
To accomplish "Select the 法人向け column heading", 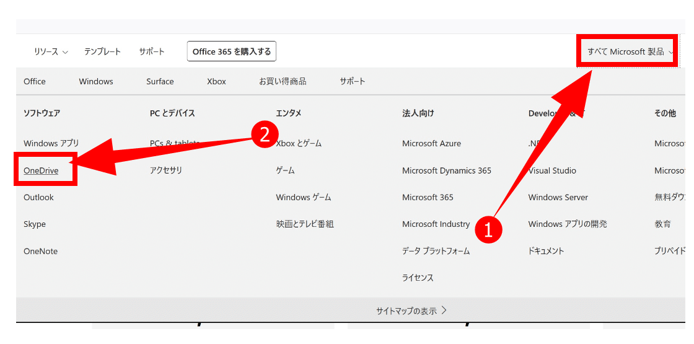I will click(418, 113).
